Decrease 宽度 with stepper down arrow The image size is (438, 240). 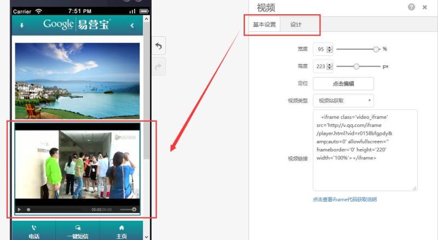(x=330, y=51)
